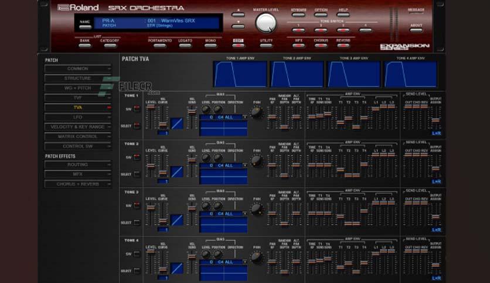Click the Edit button

tap(238, 46)
